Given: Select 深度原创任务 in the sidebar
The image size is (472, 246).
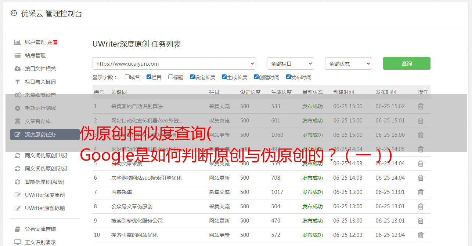Looking at the screenshot, I should click(45, 135).
